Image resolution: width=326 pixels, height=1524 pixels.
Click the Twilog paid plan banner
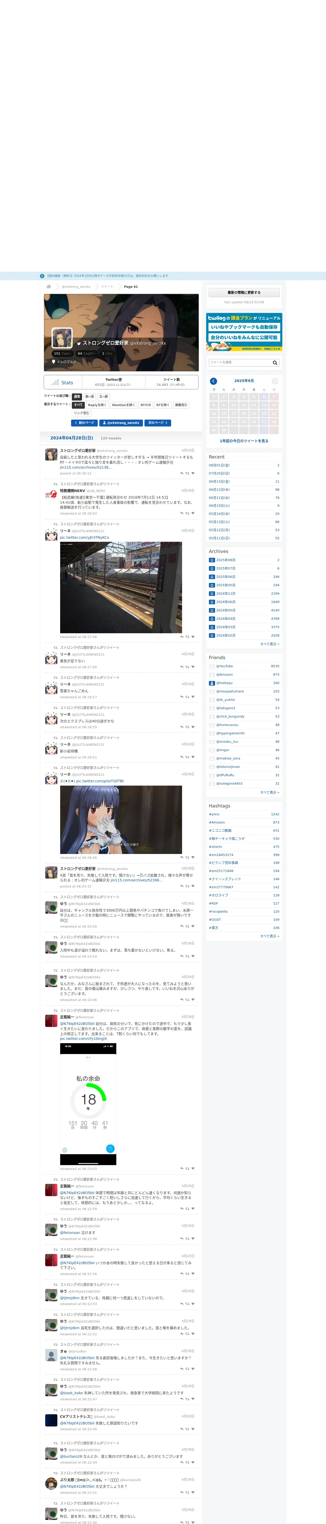pyautogui.click(x=244, y=332)
